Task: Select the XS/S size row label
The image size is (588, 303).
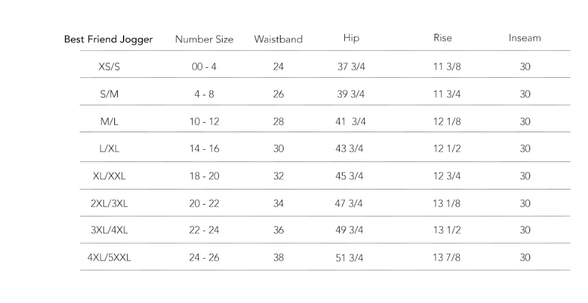Action: tap(110, 67)
